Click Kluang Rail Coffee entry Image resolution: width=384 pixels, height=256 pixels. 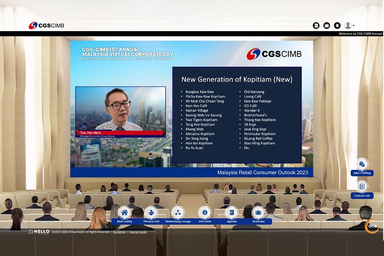coord(258,138)
